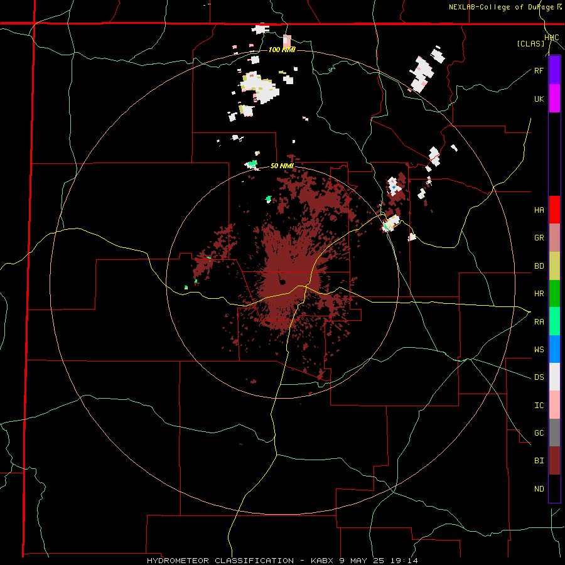
Task: Click the RF purple legend swatch
Action: [554, 70]
